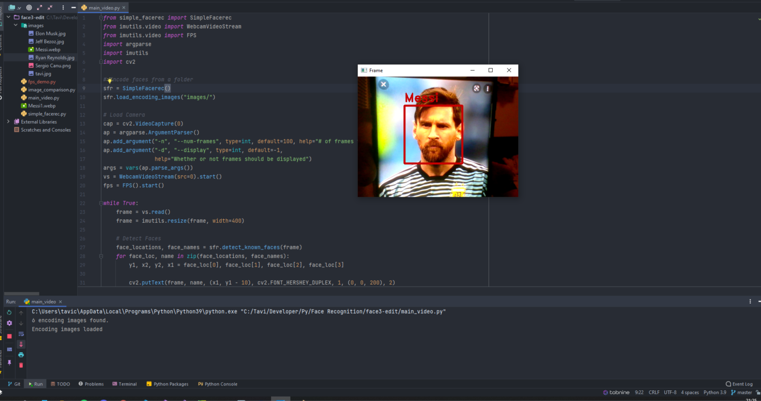Open run configuration settings gear icon
Image resolution: width=761 pixels, height=401 pixels.
[9, 323]
